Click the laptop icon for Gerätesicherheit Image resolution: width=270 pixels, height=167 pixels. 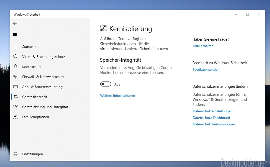pyautogui.click(x=15, y=97)
